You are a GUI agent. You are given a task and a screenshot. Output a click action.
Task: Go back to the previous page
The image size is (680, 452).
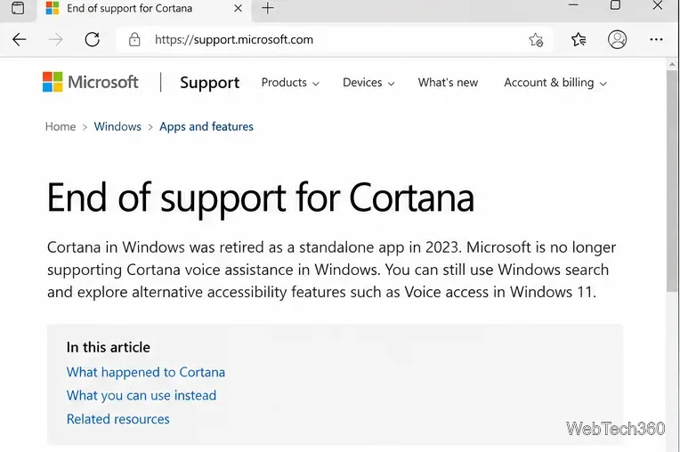click(20, 40)
